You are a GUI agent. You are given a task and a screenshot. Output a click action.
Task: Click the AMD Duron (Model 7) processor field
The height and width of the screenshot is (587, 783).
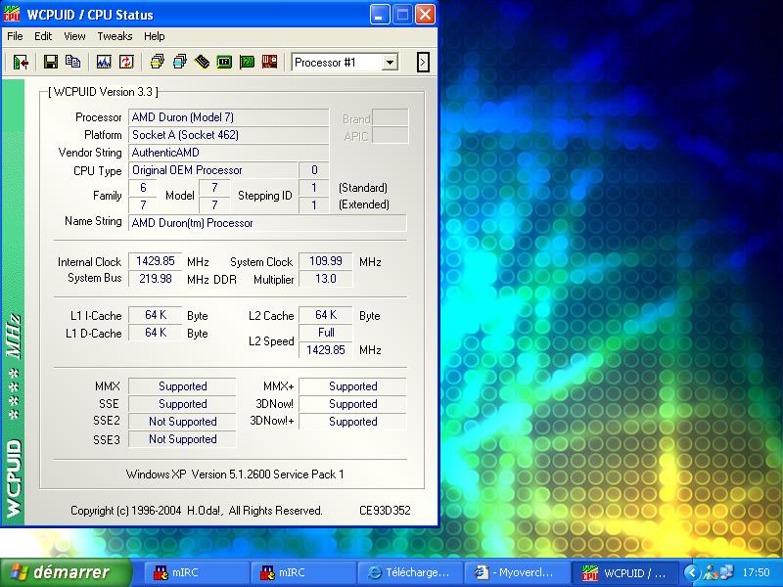[x=229, y=117]
